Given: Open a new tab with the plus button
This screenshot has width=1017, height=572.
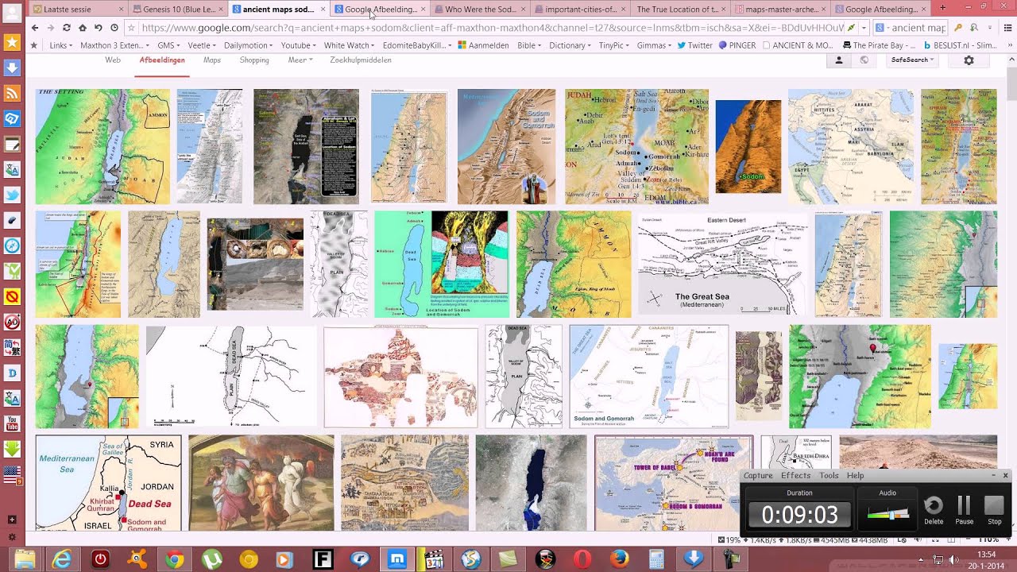Looking at the screenshot, I should pyautogui.click(x=943, y=8).
